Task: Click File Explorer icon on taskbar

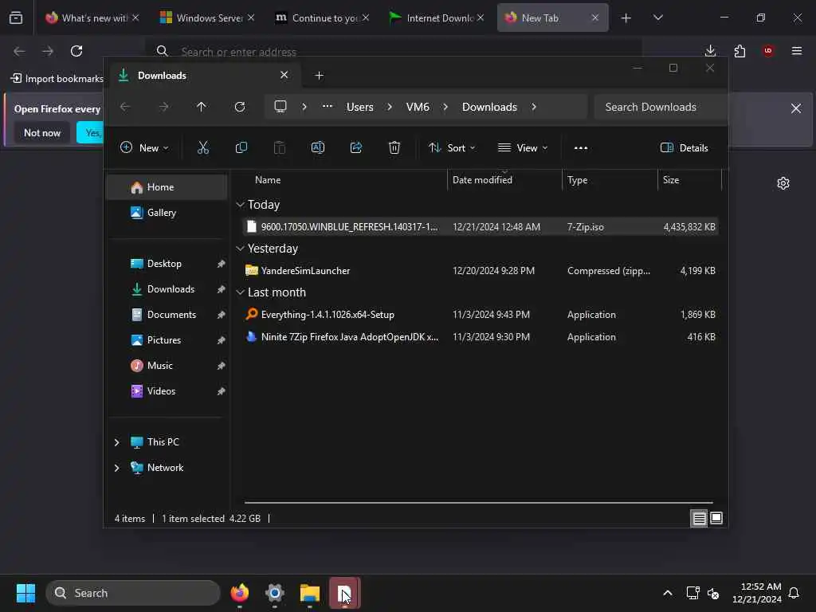Action: tap(310, 593)
